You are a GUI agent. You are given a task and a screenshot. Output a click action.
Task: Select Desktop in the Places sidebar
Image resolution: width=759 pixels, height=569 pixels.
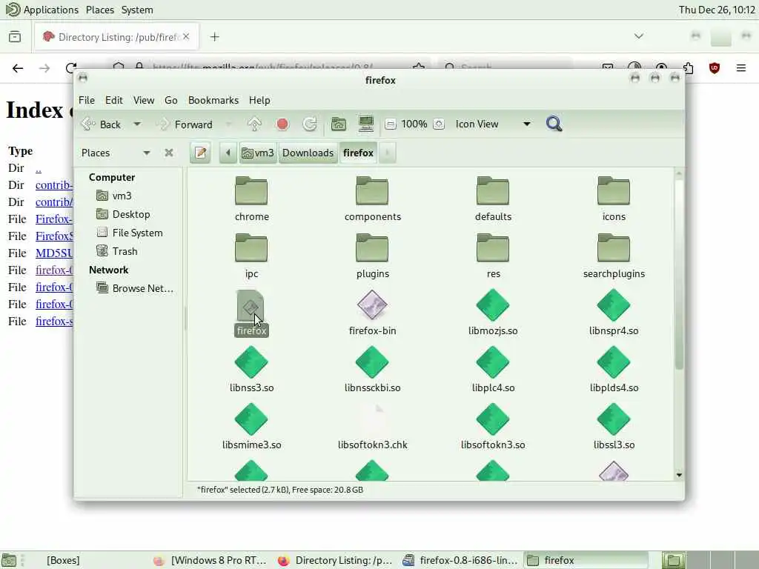130,214
